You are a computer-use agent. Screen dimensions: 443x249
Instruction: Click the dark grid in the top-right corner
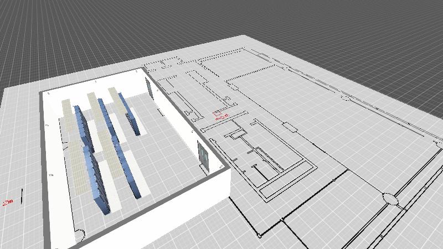tap(388, 28)
